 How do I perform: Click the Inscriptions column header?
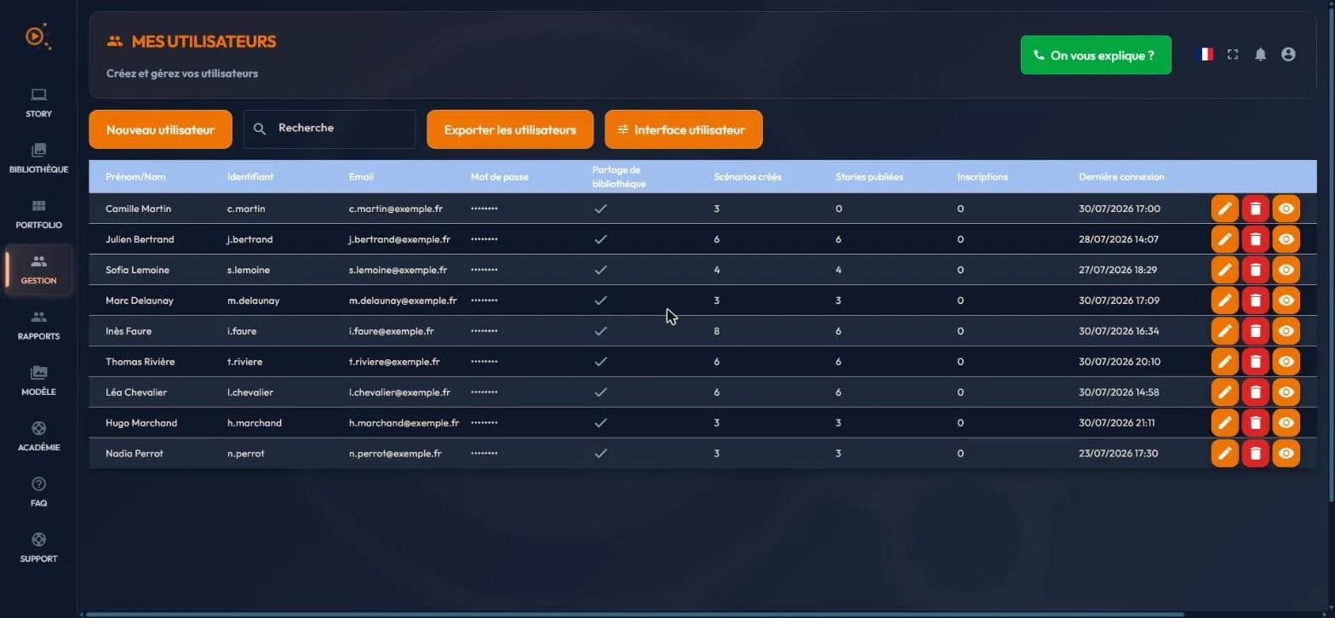click(983, 177)
